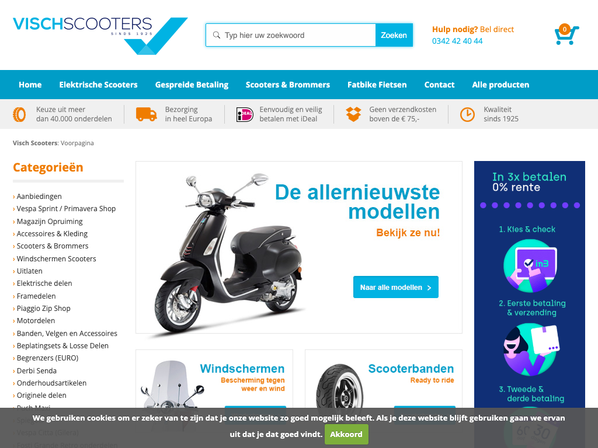Click Naar alle modellen button
598x448 pixels.
[396, 287]
